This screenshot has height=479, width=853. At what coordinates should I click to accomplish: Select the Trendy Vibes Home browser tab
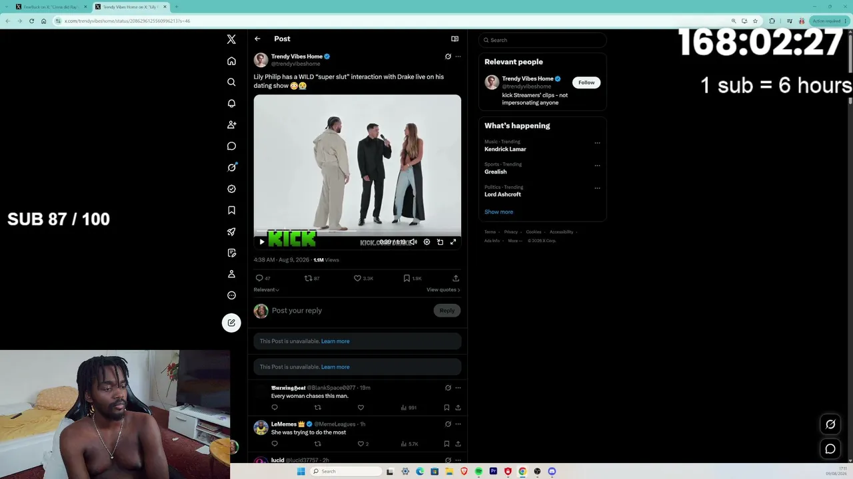131,7
